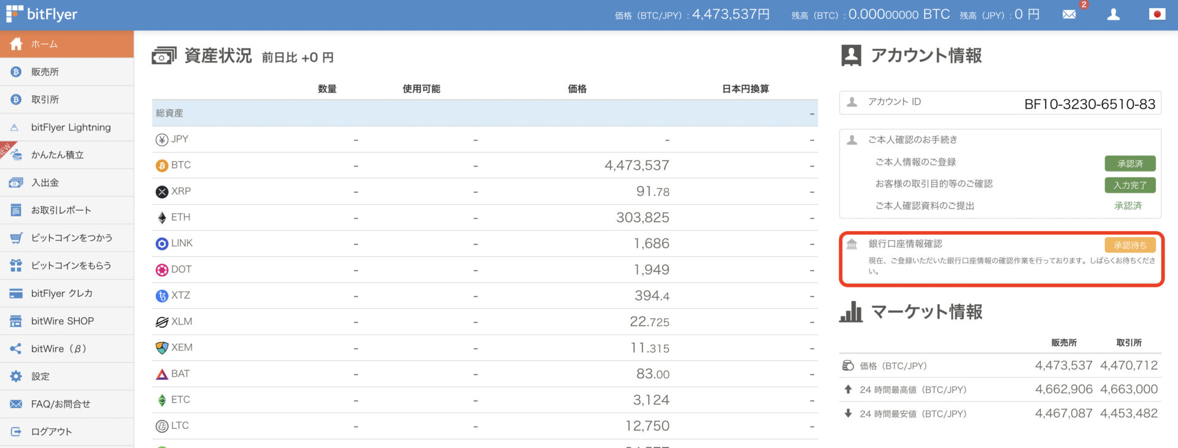Click the 24 時間最安値 取引所 value 4,453,482
Screen dimensions: 1178x448
pyautogui.click(x=1129, y=414)
